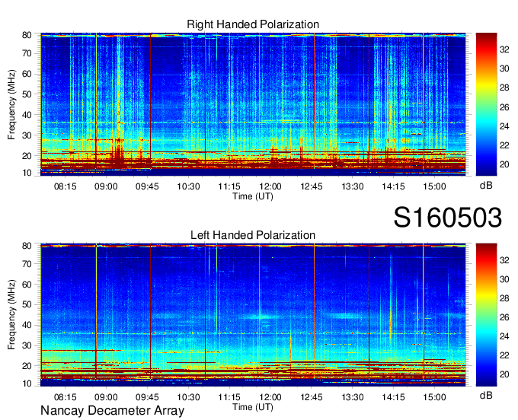Click the 15:00 tick label on bottom plot
The width and height of the screenshot is (518, 420).
(434, 397)
